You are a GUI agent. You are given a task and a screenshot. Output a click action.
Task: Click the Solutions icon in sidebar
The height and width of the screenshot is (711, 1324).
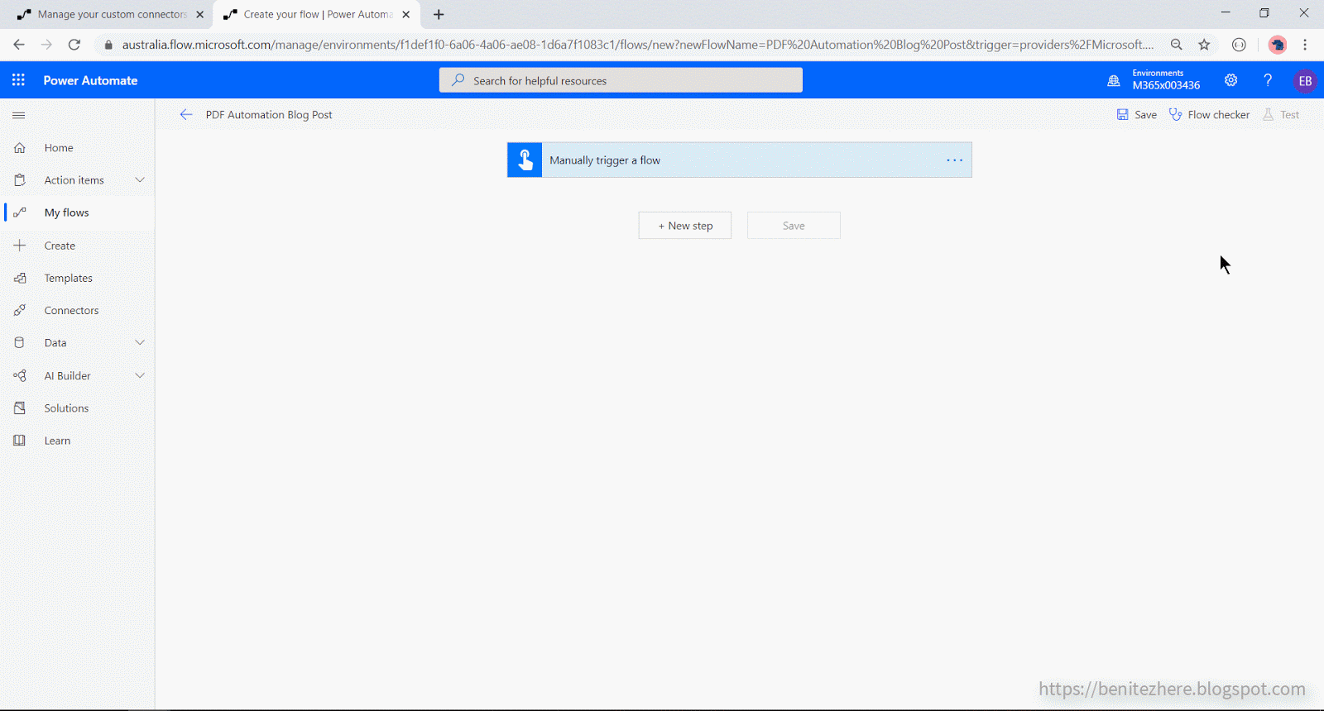[x=20, y=408]
